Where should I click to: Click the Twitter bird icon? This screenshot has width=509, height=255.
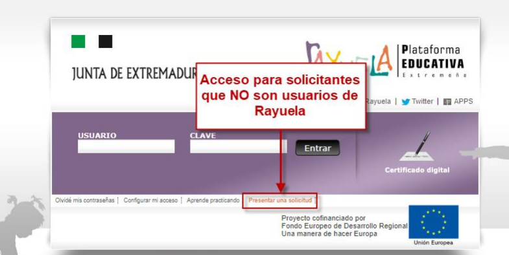pyautogui.click(x=406, y=102)
